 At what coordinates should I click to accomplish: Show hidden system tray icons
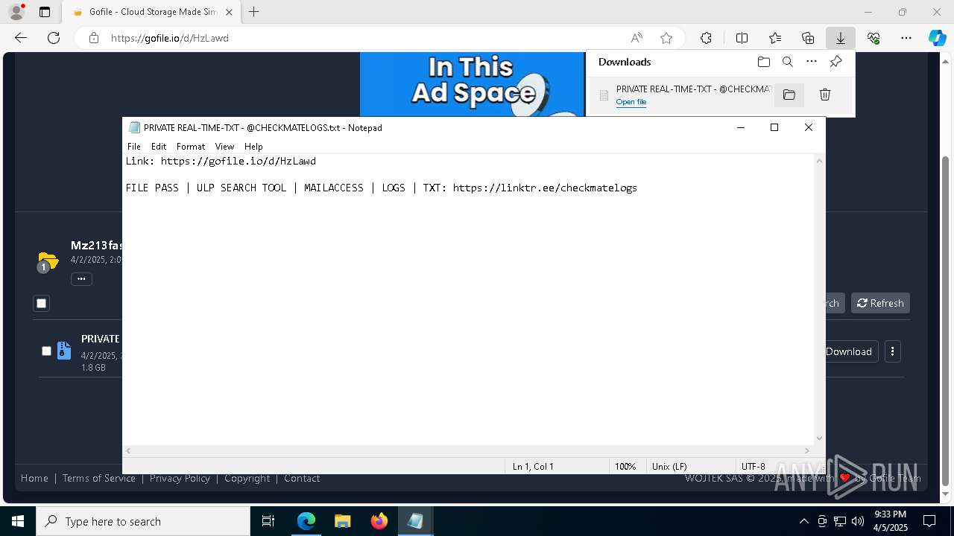click(803, 521)
